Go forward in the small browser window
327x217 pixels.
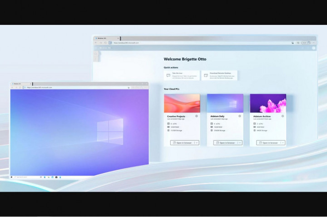point(16,88)
